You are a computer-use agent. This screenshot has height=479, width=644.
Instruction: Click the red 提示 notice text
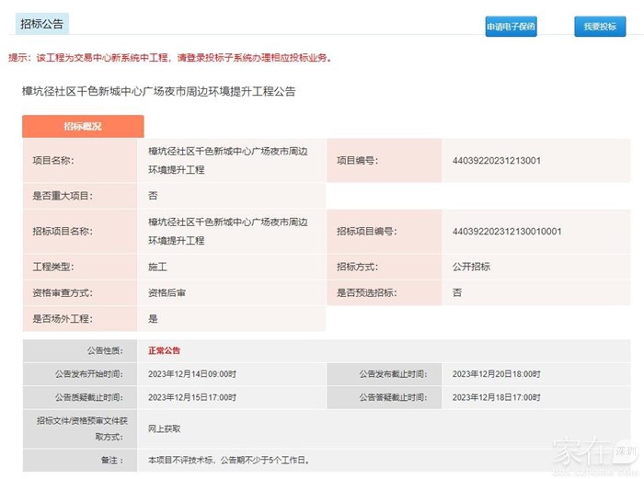click(169, 57)
